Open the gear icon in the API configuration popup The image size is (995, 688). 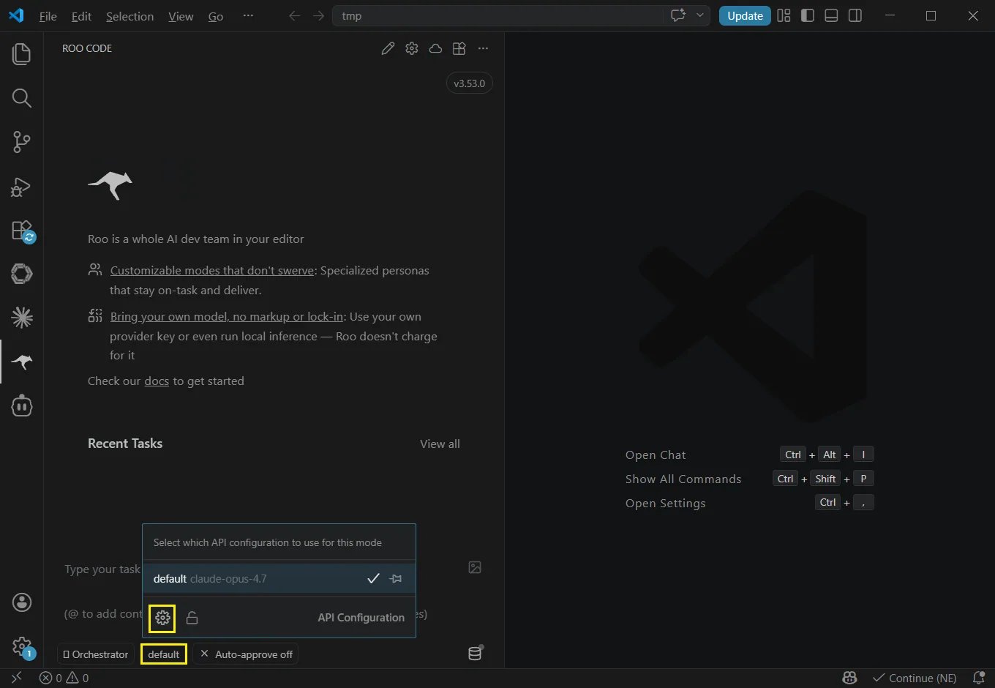[x=162, y=618]
